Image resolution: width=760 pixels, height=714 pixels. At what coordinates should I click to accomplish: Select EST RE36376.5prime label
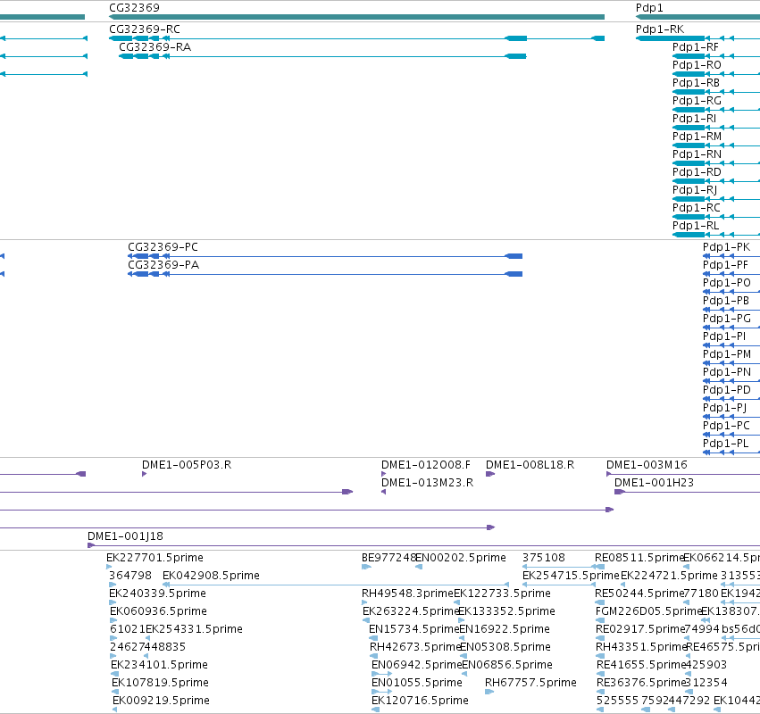[640, 683]
